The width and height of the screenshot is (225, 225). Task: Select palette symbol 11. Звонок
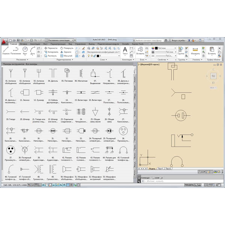click(x=25, y=94)
